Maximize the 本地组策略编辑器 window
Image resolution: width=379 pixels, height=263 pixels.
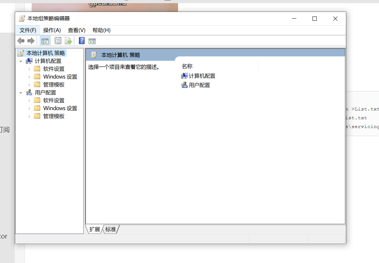(x=315, y=19)
